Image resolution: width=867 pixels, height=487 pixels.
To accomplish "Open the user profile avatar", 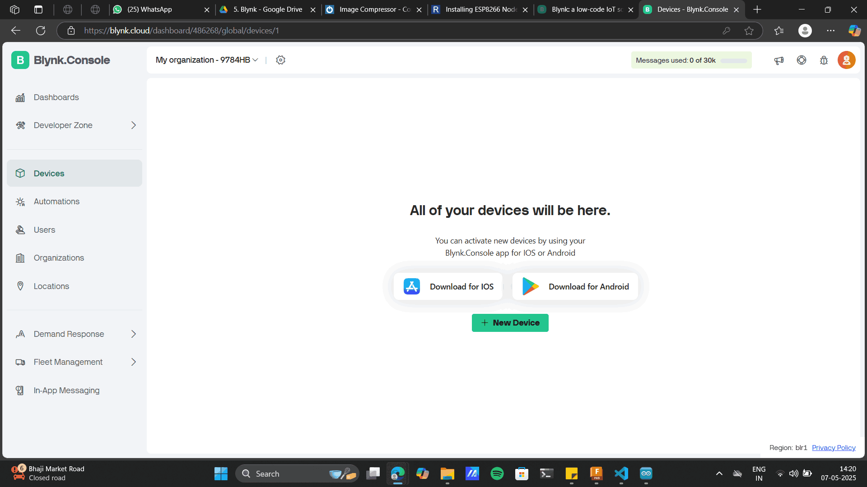I will pos(847,60).
